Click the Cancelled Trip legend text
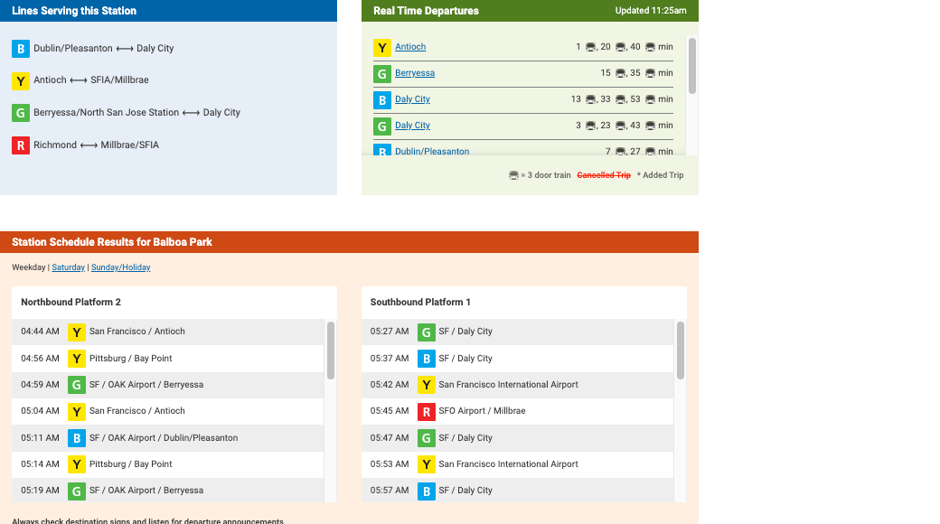 [x=603, y=175]
